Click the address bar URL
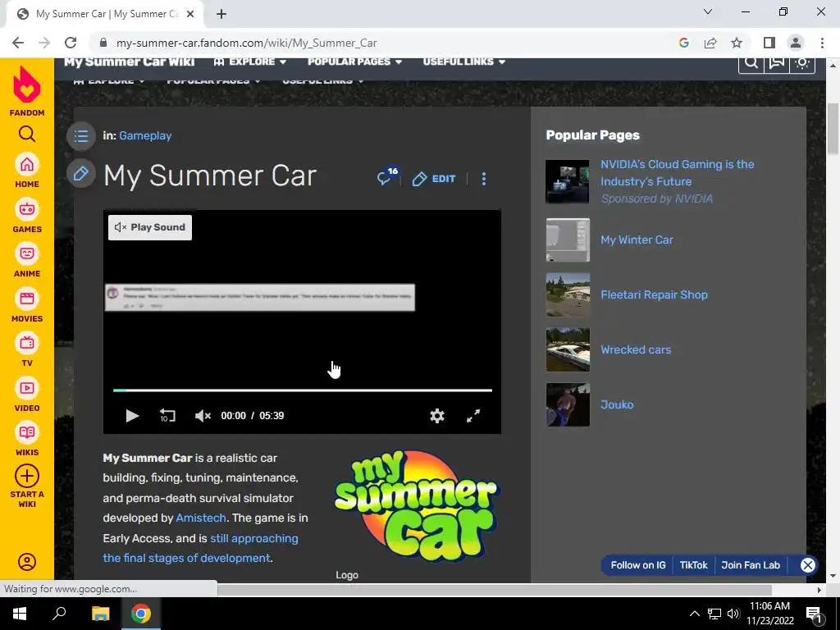The height and width of the screenshot is (630, 840). pyautogui.click(x=246, y=43)
